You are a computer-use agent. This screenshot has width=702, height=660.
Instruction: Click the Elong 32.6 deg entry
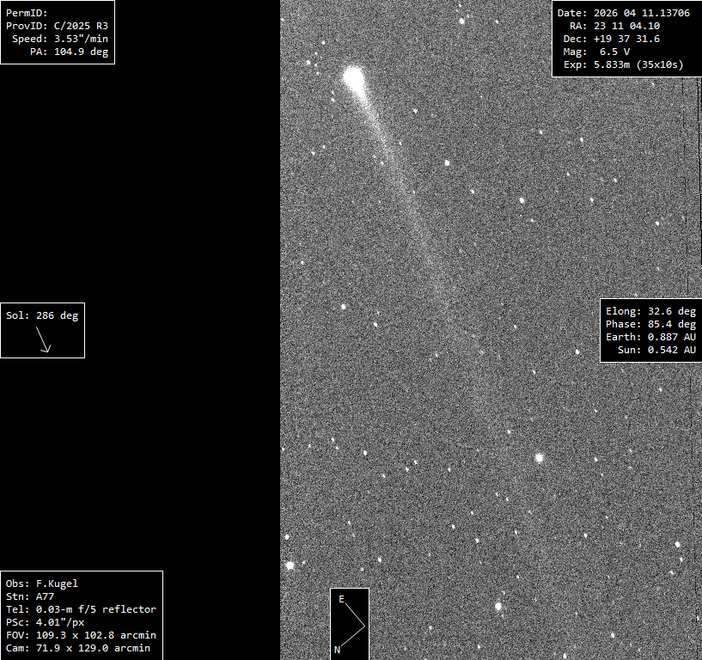point(650,311)
